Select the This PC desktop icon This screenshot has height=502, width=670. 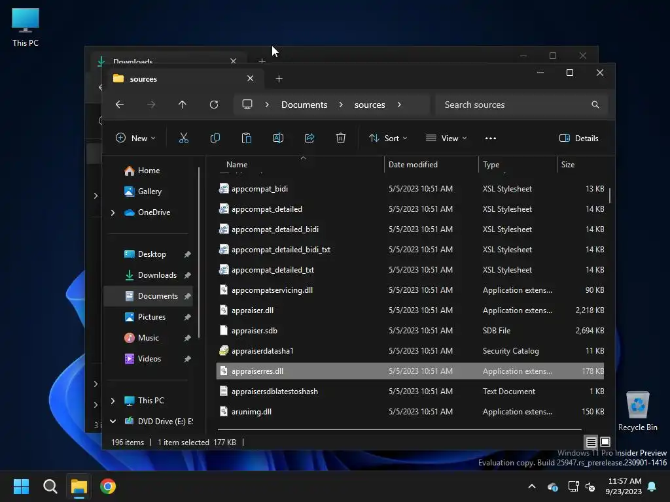tap(26, 26)
